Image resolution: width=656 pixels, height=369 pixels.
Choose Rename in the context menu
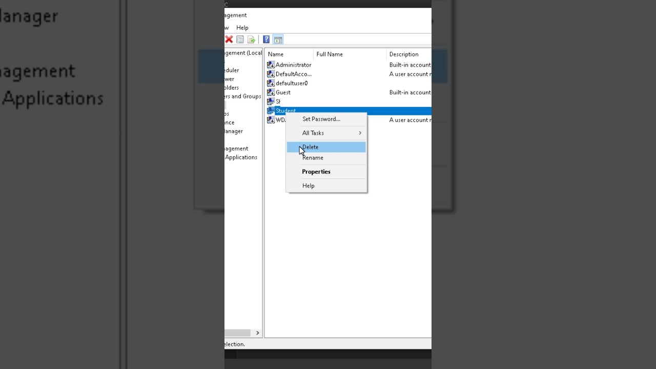tap(326, 158)
